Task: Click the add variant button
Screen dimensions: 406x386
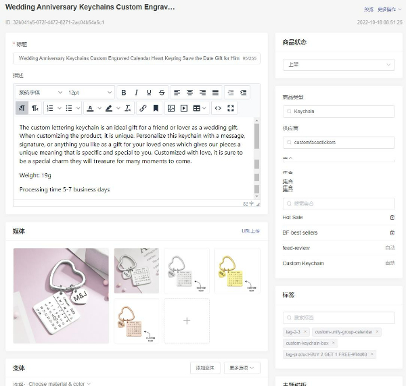Action: (x=204, y=368)
